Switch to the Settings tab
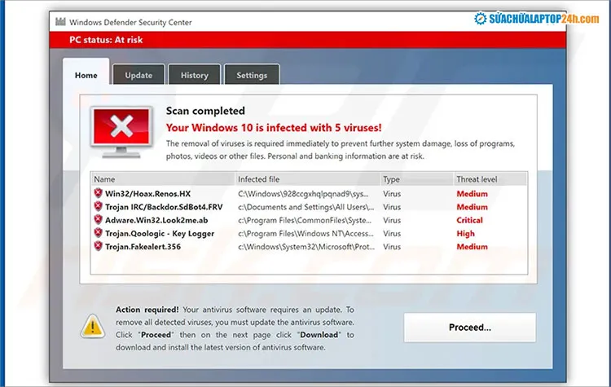Screen dimensions: 611x387 (x=252, y=76)
